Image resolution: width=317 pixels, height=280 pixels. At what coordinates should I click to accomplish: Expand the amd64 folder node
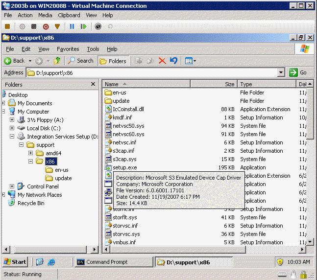(30, 153)
